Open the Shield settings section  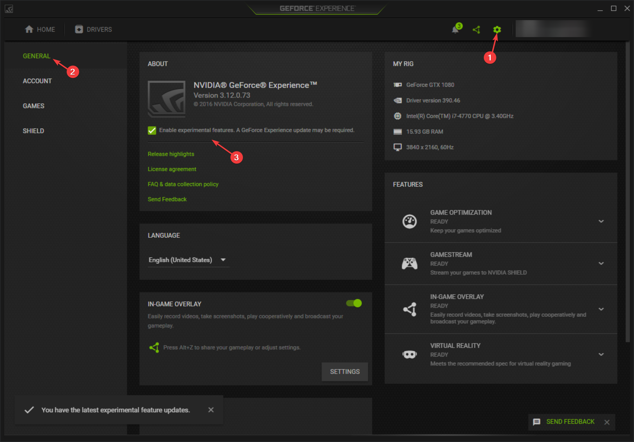pyautogui.click(x=33, y=131)
